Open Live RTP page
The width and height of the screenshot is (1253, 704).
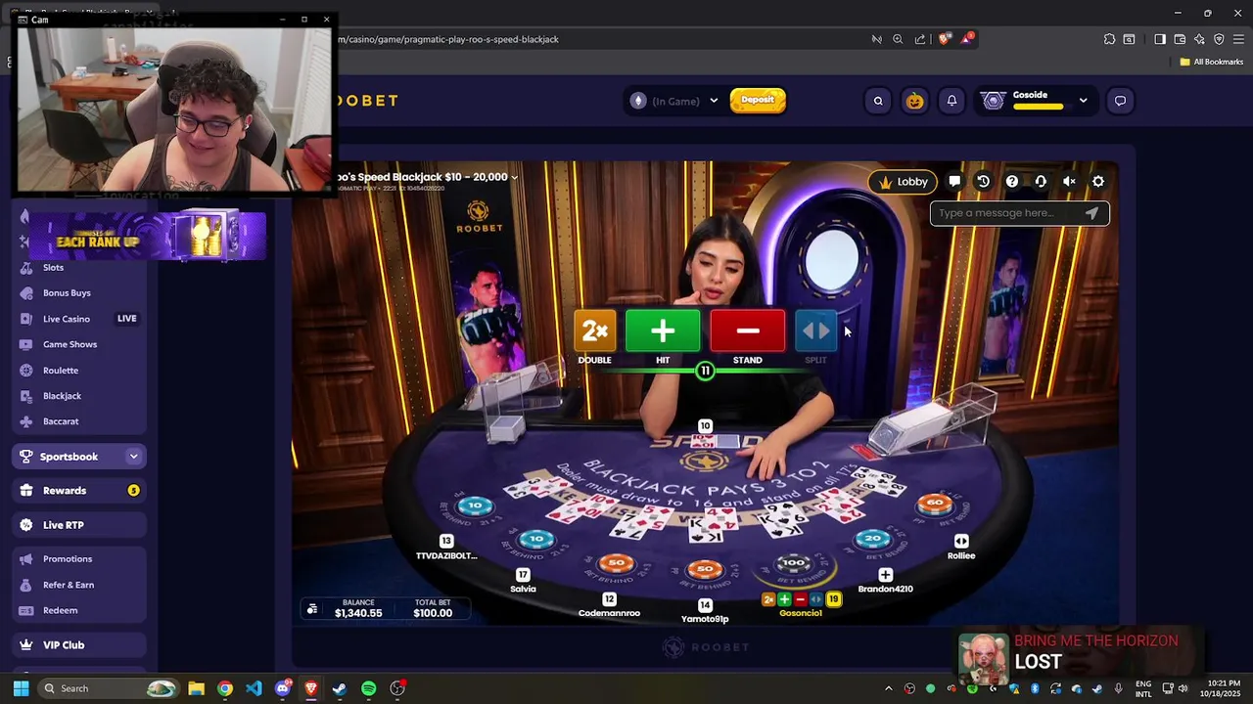point(79,525)
